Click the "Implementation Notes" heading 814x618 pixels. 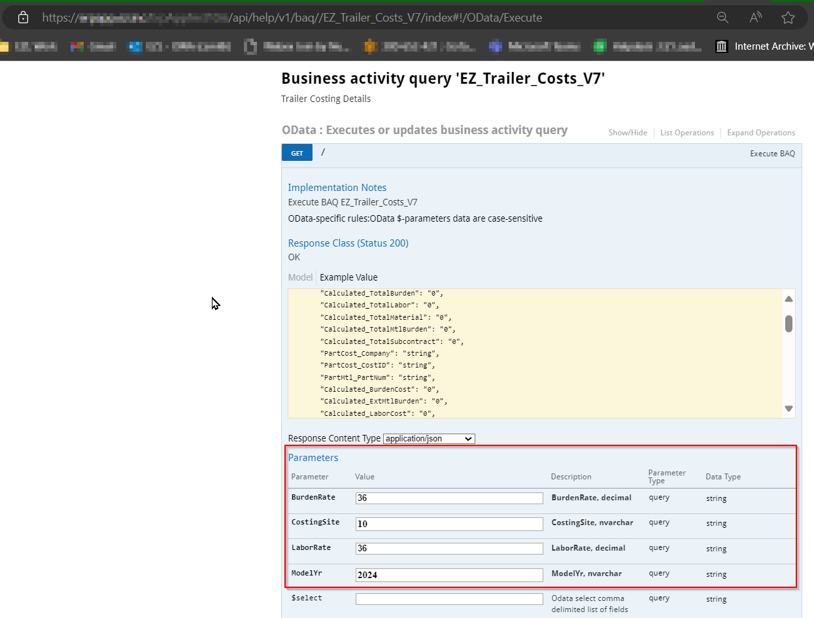pyautogui.click(x=337, y=188)
